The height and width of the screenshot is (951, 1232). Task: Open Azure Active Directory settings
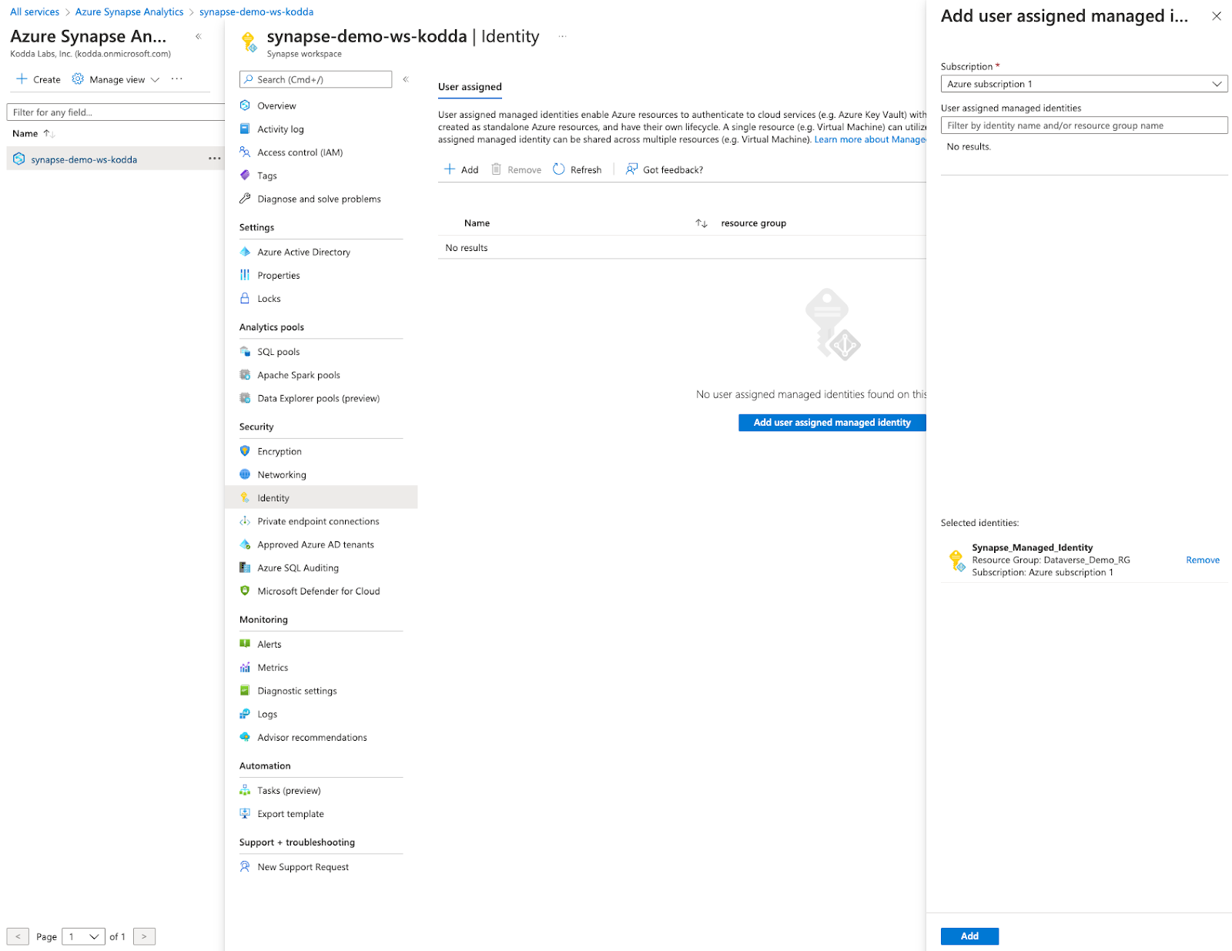click(x=303, y=252)
